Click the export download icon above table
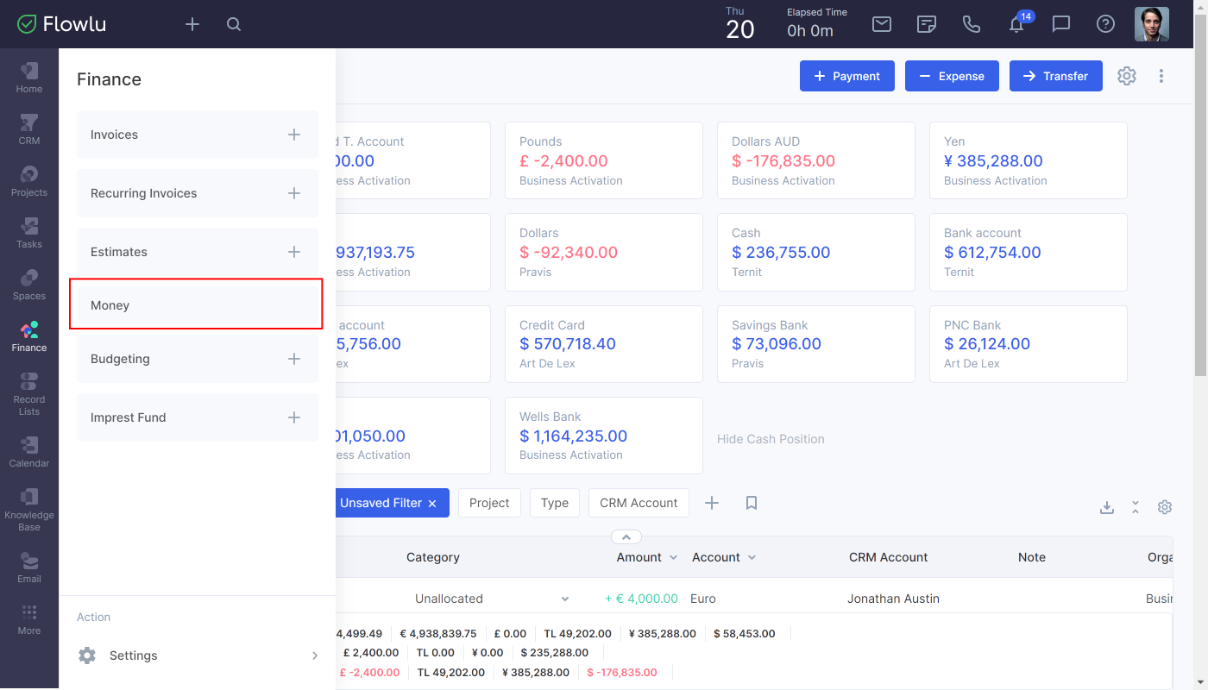 click(x=1107, y=507)
